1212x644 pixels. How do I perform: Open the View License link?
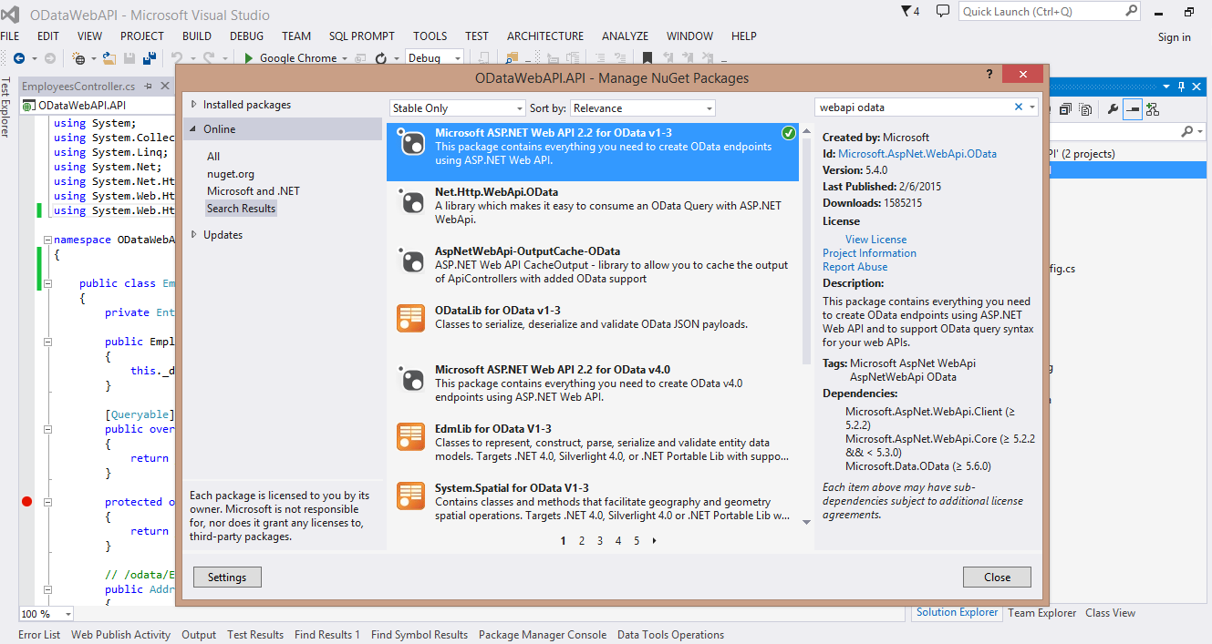click(875, 240)
